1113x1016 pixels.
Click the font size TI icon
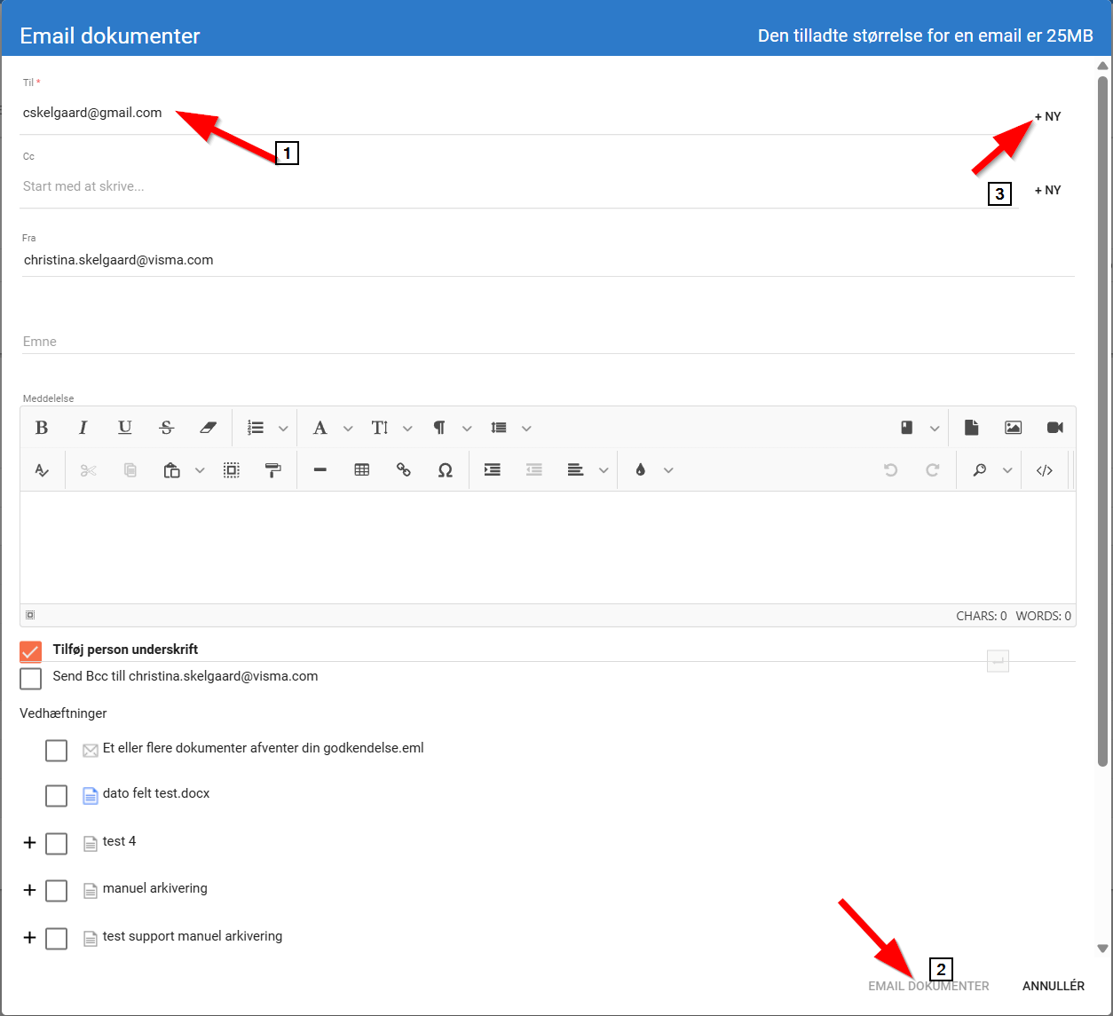point(380,428)
